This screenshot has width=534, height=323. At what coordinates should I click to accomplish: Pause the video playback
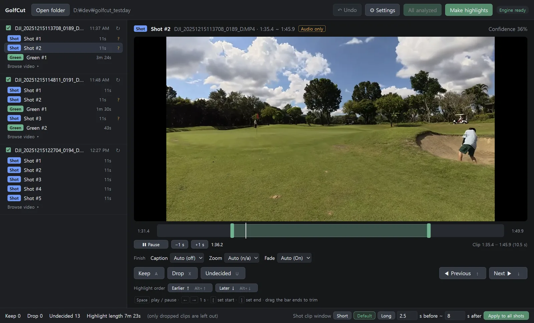pyautogui.click(x=151, y=244)
